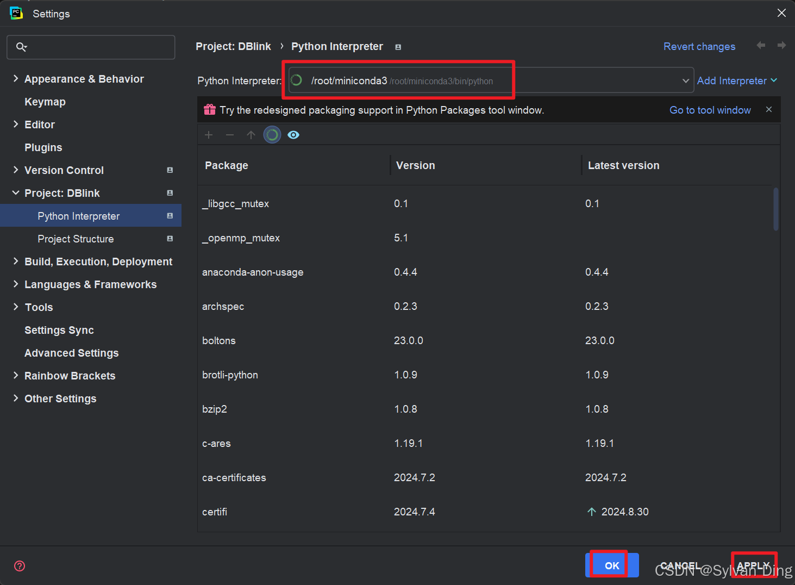
Task: Install a package with the plus icon
Action: click(x=209, y=135)
